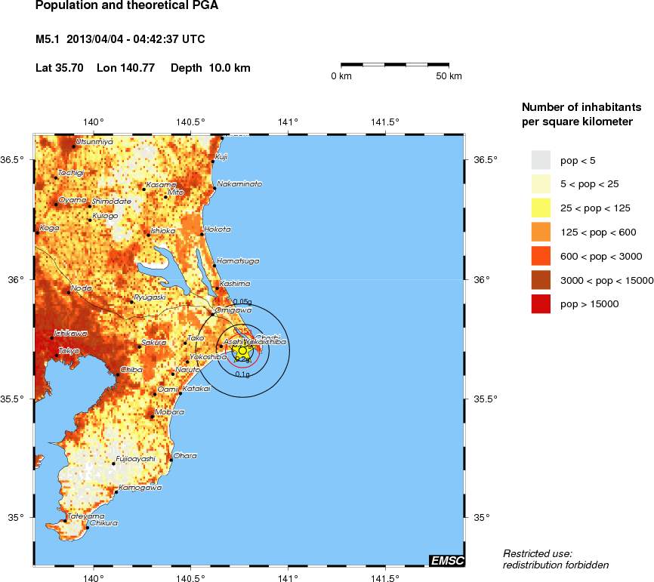Select the pop > 15000 red swatch
654x582 pixels.
pyautogui.click(x=541, y=303)
